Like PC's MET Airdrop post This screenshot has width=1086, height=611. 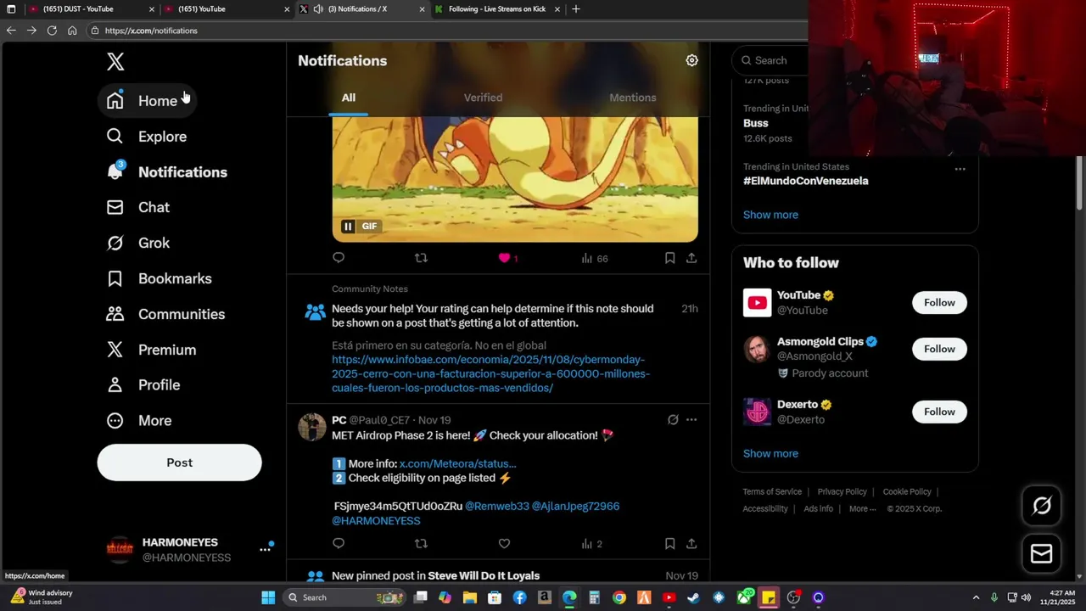click(504, 544)
